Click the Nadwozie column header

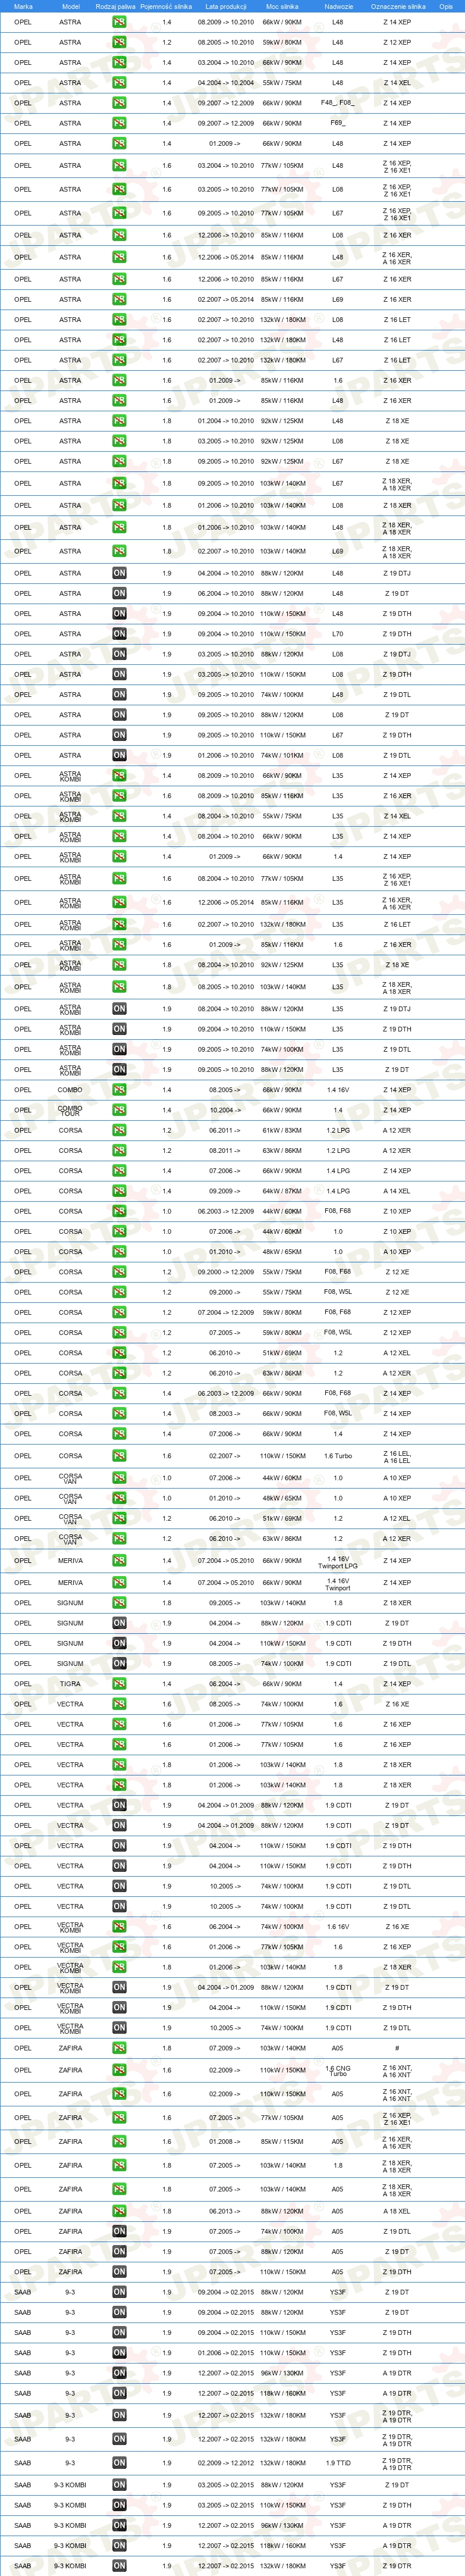[x=338, y=6]
